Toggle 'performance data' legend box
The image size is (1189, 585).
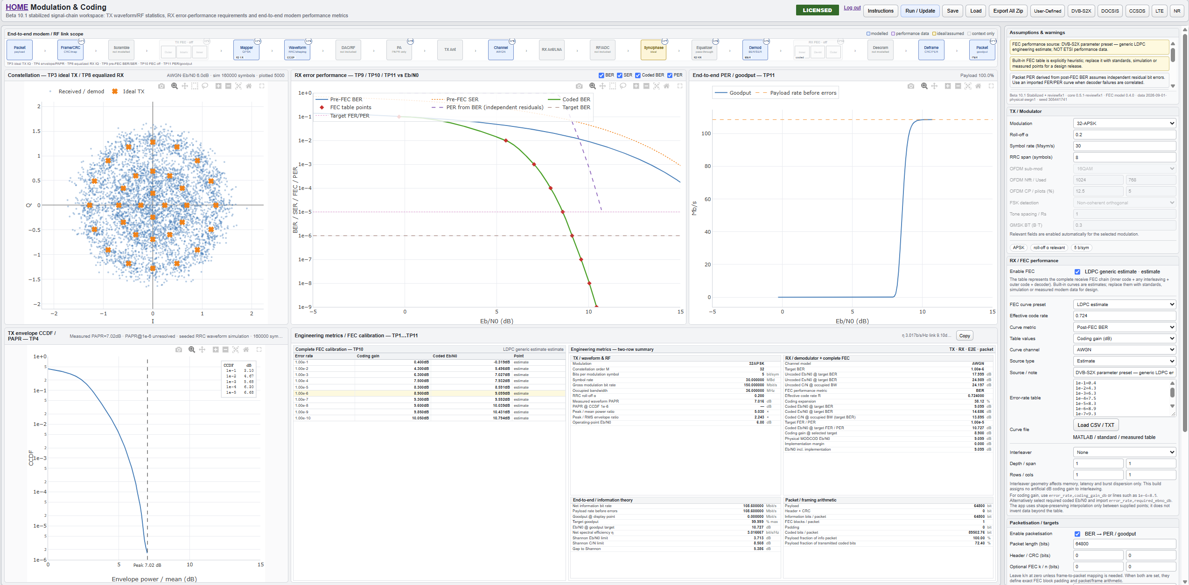(893, 34)
